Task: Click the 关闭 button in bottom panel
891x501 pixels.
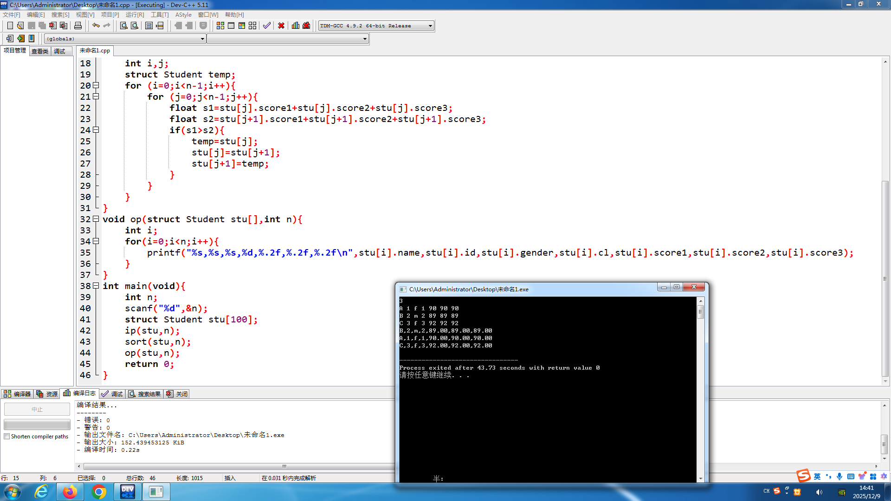Action: (x=177, y=394)
